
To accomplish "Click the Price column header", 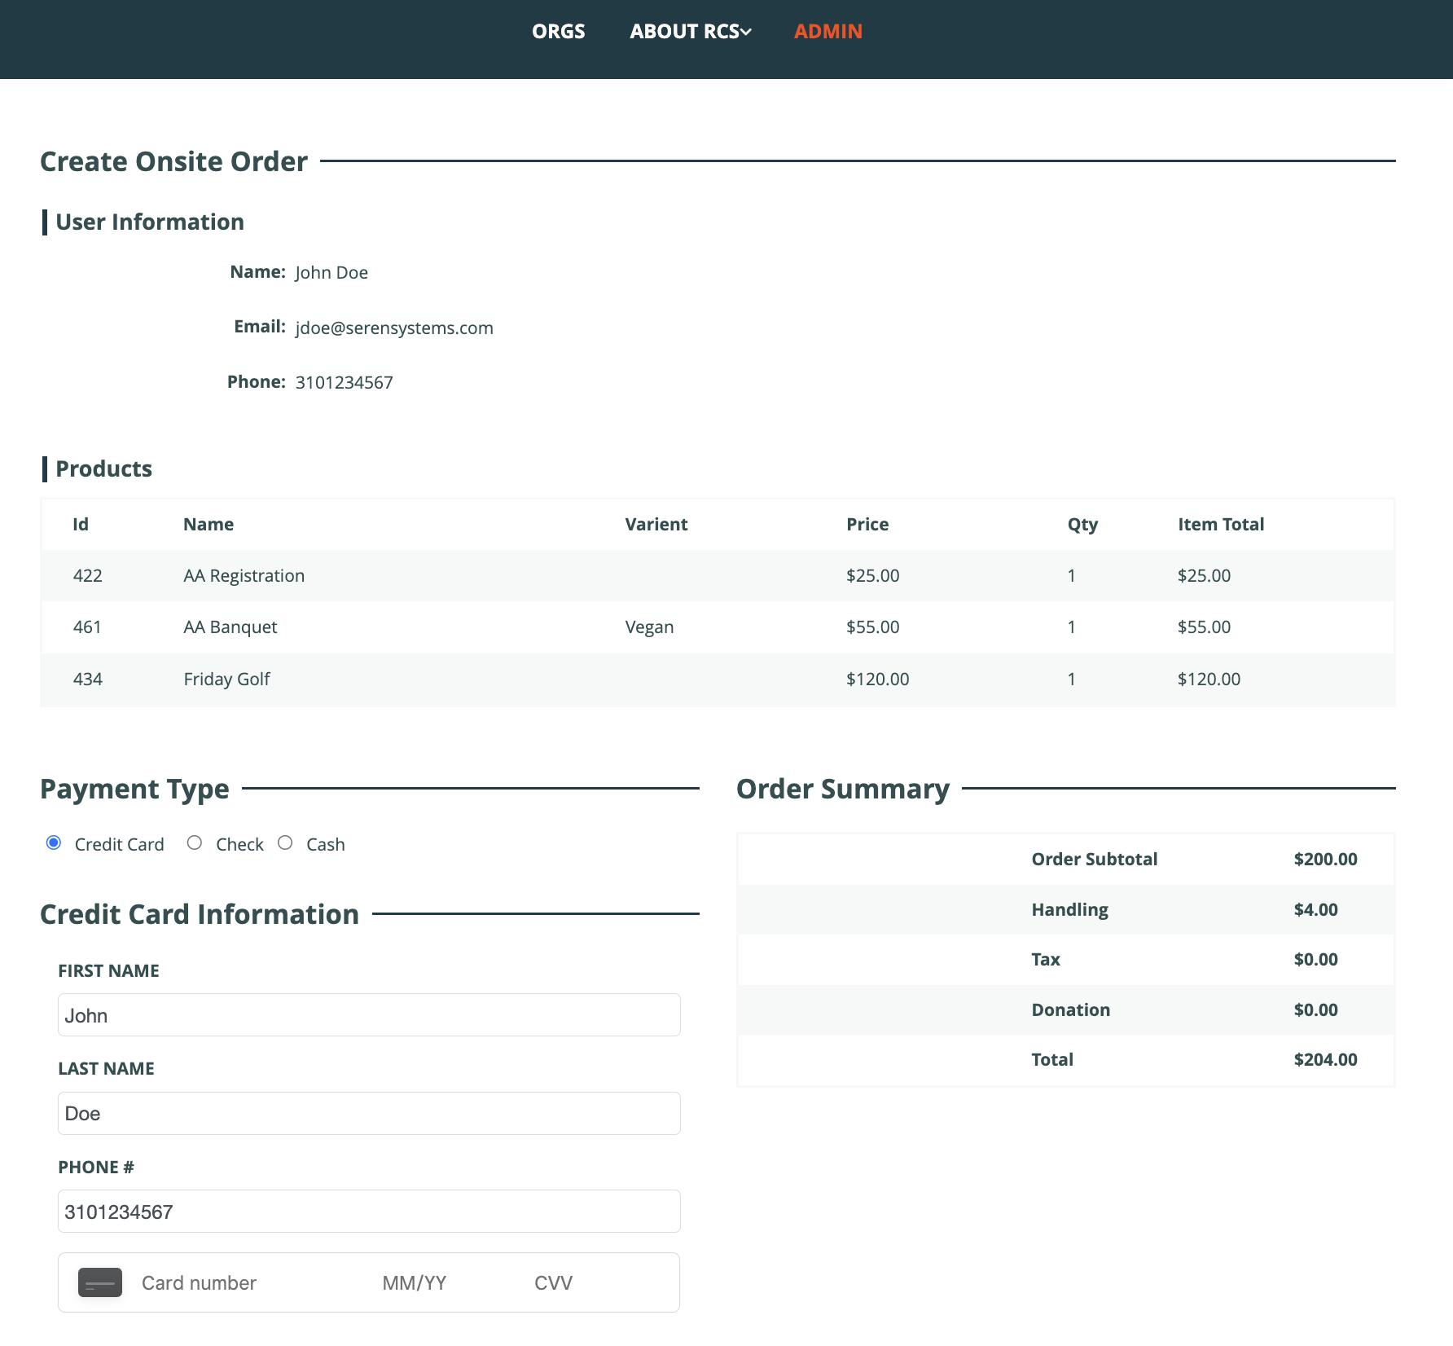I will 867,524.
